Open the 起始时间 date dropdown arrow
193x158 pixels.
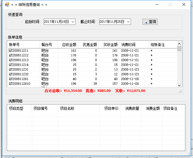(x=73, y=22)
